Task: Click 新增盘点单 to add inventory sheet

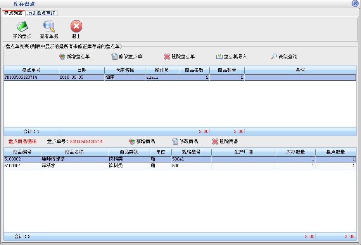Action: [74, 57]
